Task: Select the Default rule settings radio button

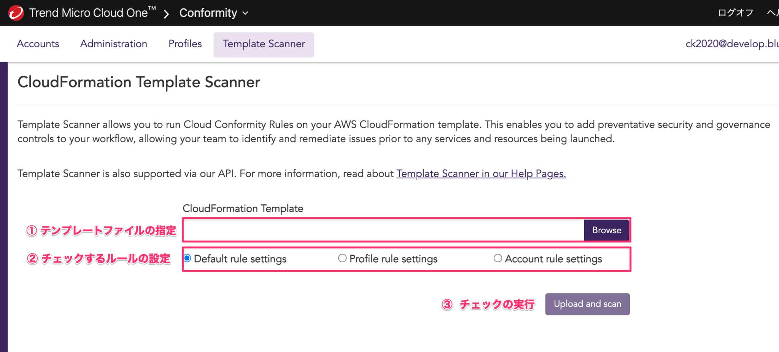Action: [187, 258]
